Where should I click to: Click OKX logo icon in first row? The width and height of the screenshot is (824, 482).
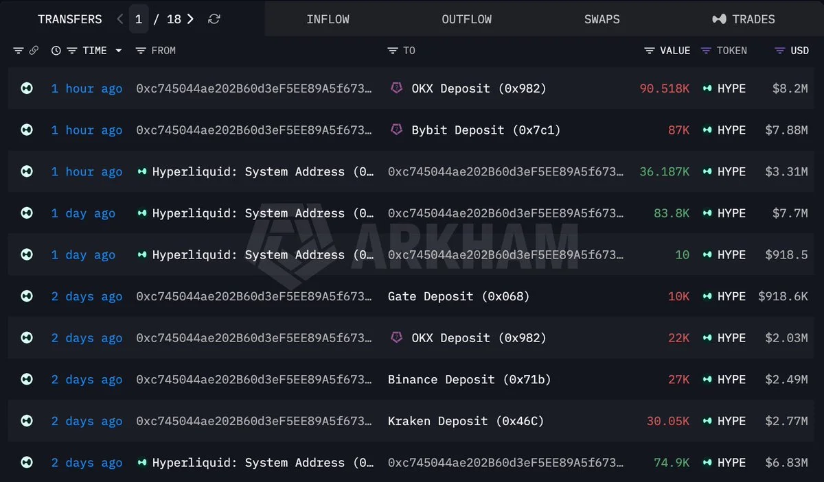coord(396,88)
